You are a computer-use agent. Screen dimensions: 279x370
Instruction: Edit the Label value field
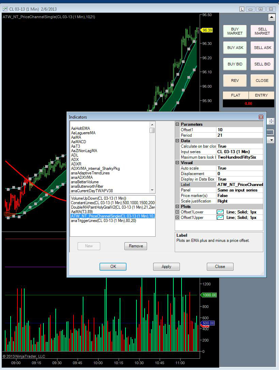pos(239,185)
